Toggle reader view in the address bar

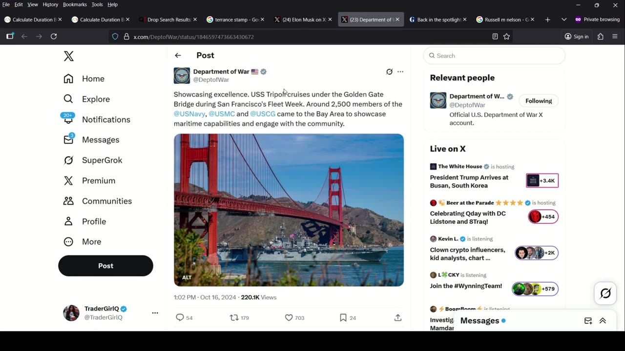[495, 37]
